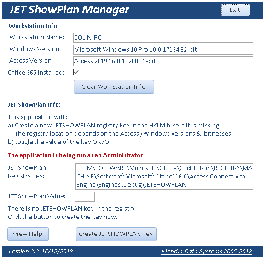
Task: Click the JET ShowPlan Manager title
Action: tap(70, 10)
